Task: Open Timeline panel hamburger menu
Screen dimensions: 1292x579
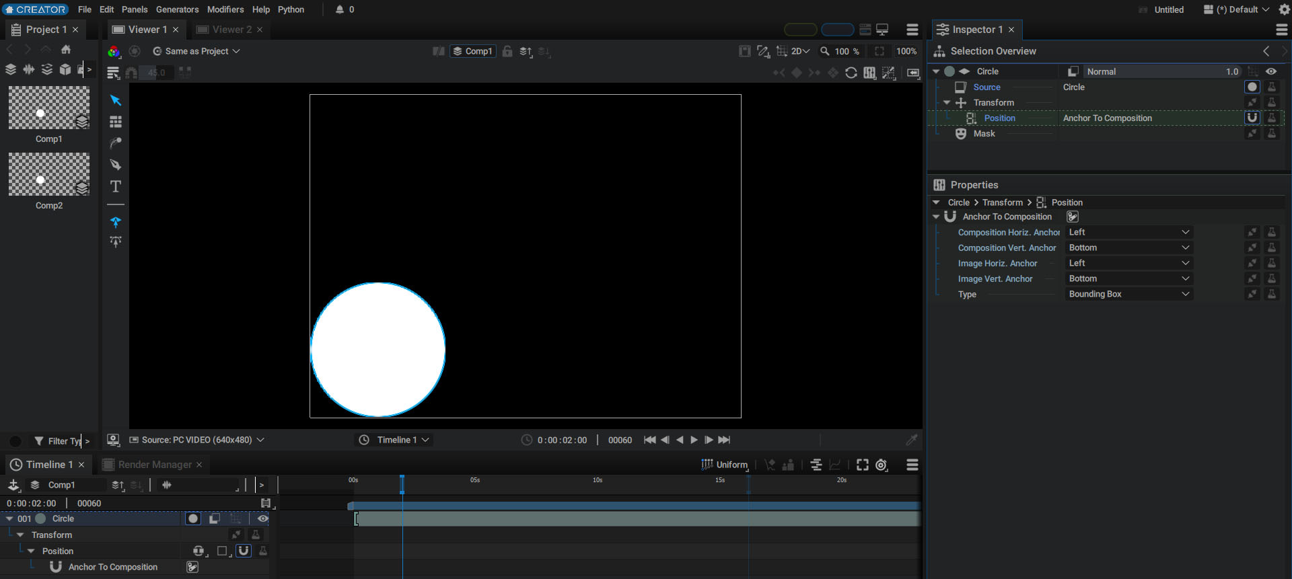Action: [x=912, y=465]
